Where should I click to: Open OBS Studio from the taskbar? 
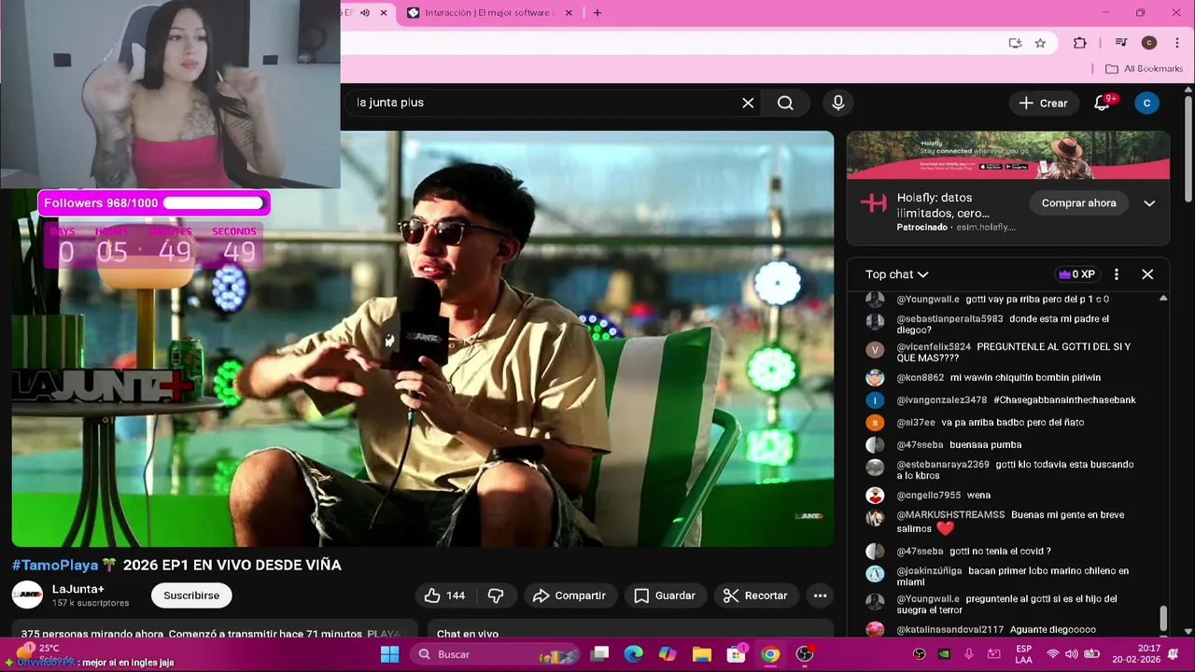[805, 654]
